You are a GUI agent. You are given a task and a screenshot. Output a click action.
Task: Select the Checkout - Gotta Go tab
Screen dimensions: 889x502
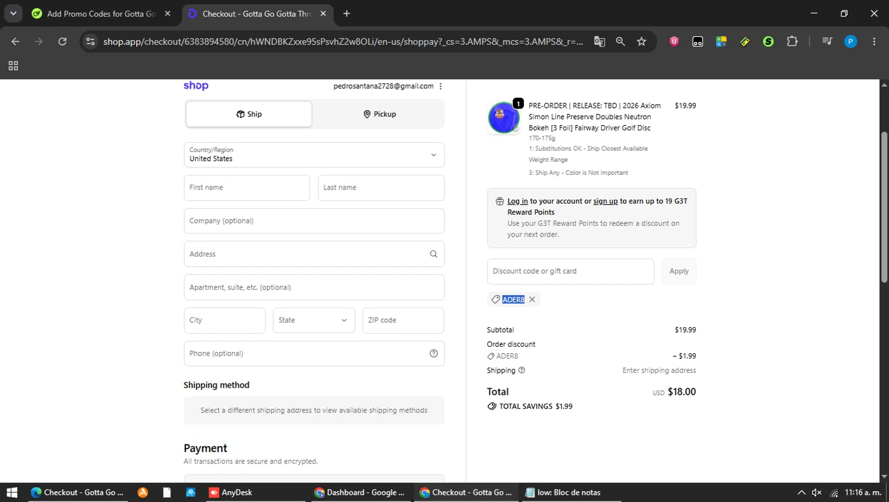click(256, 14)
